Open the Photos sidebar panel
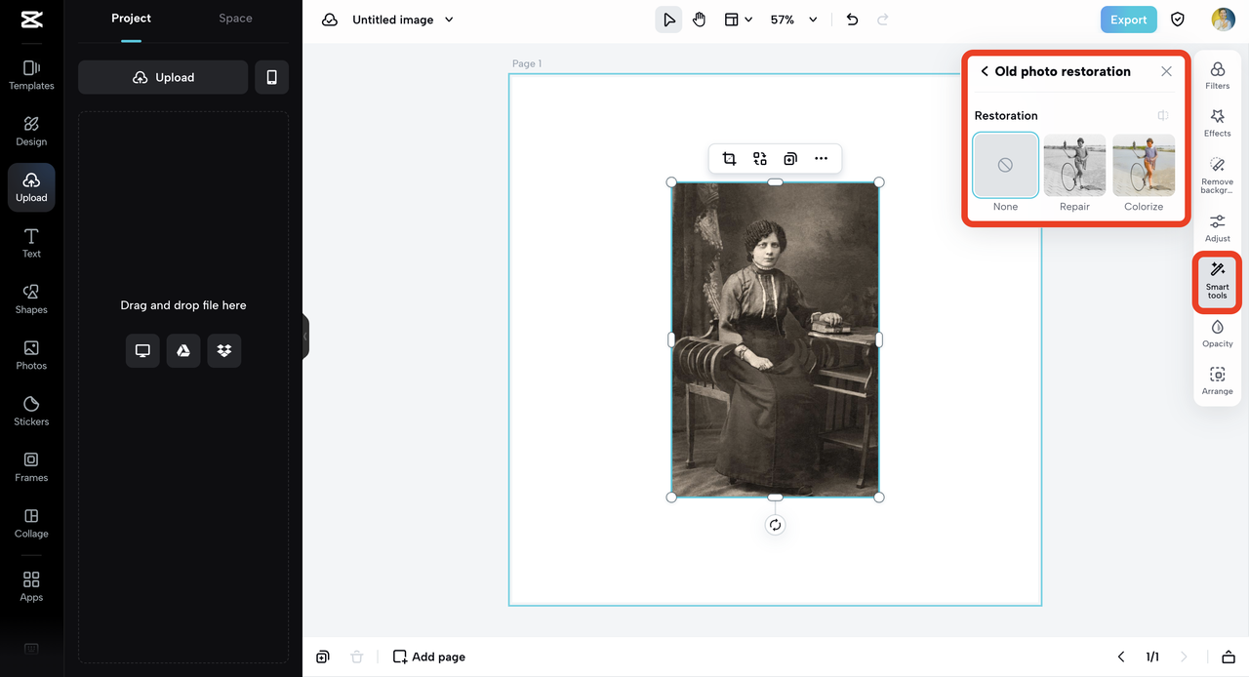 click(x=31, y=355)
